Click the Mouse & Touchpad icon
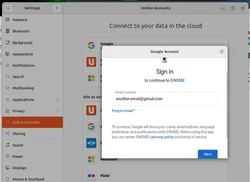The height and width of the screenshot is (182, 250). pos(7,179)
